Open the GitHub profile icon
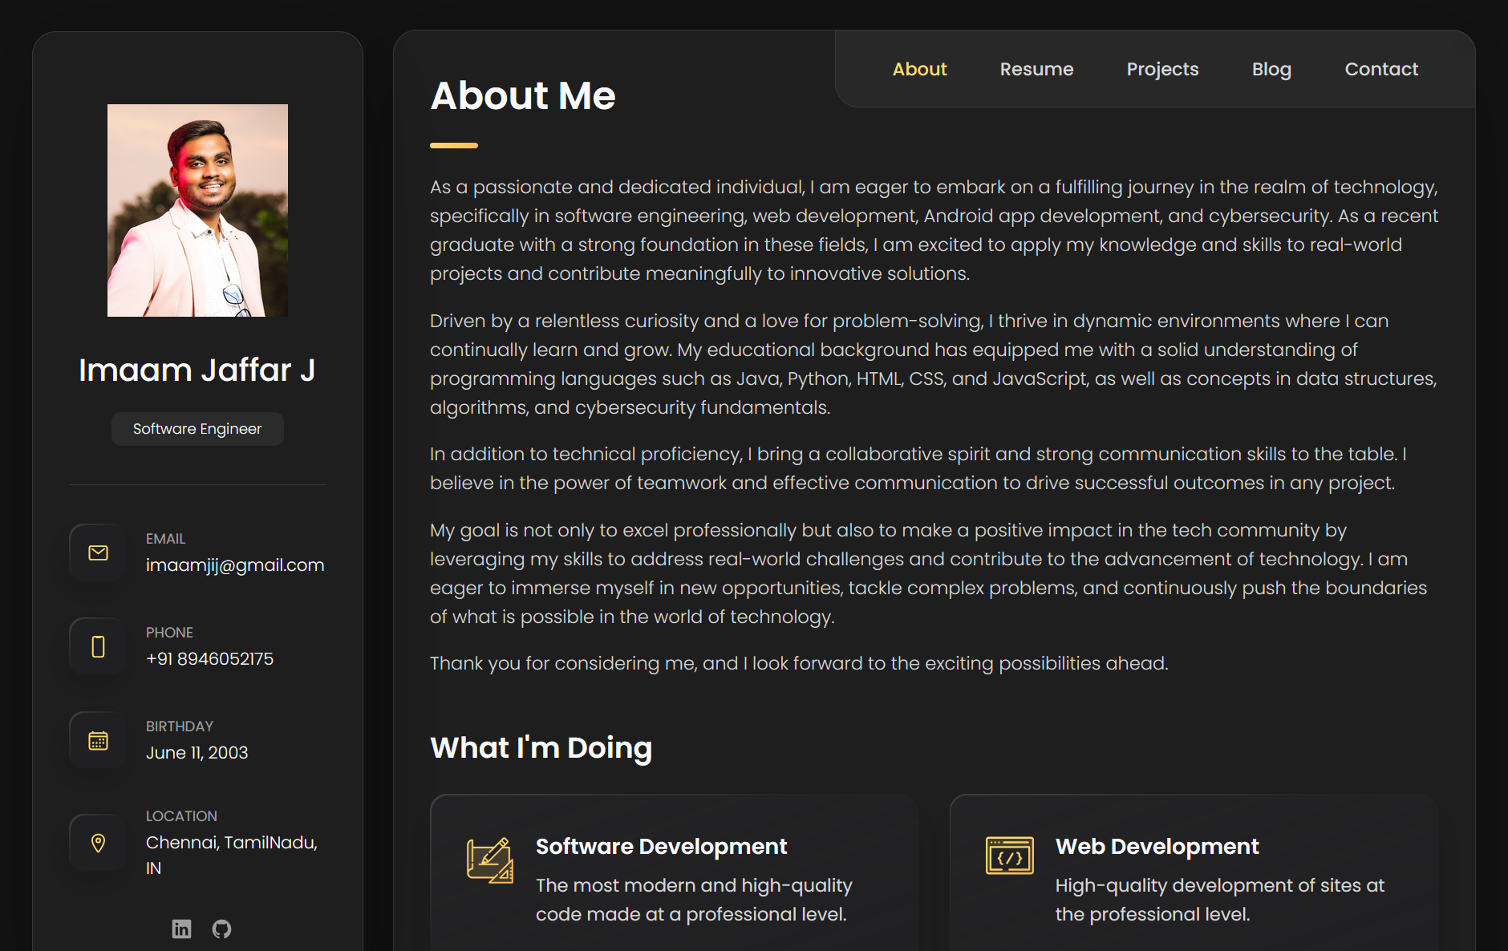Viewport: 1508px width, 951px height. (x=222, y=929)
